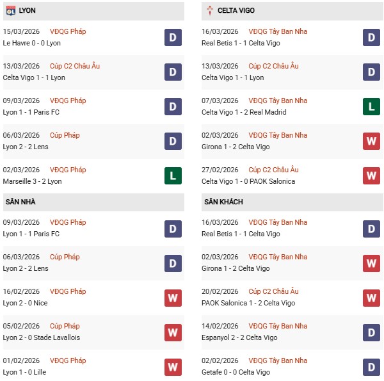384x381 pixels.
Task: Open the VĐQG Tây Ban Nha link dated 07/03/2026
Action: (278, 101)
